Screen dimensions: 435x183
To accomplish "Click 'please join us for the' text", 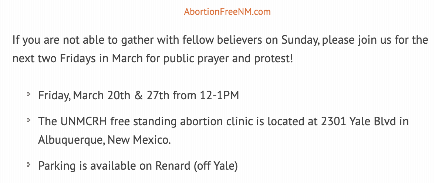I will coord(375,40).
